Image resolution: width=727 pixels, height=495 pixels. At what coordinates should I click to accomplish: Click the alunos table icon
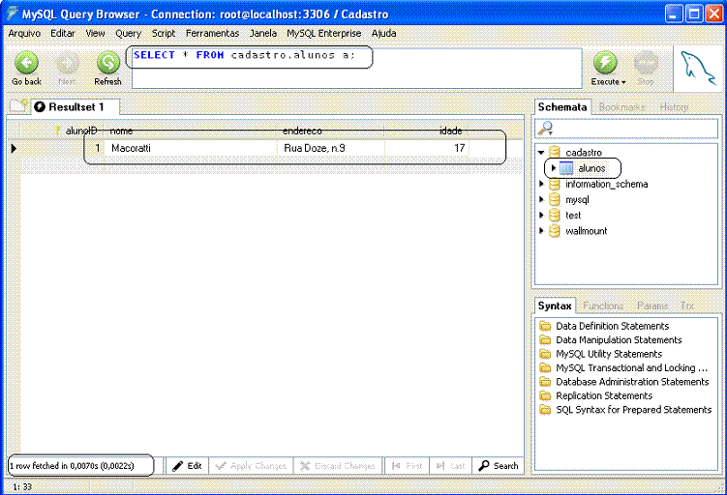click(x=566, y=168)
